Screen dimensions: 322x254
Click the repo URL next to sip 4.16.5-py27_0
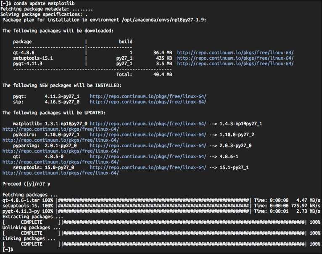(148, 102)
